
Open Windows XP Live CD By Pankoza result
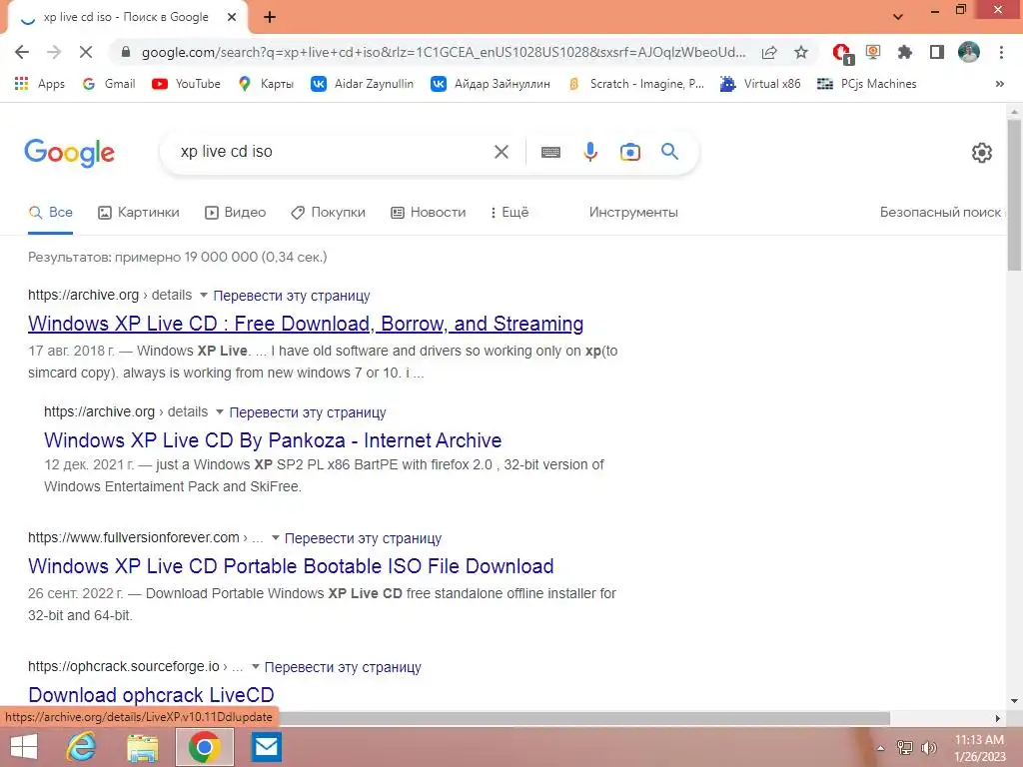(273, 440)
